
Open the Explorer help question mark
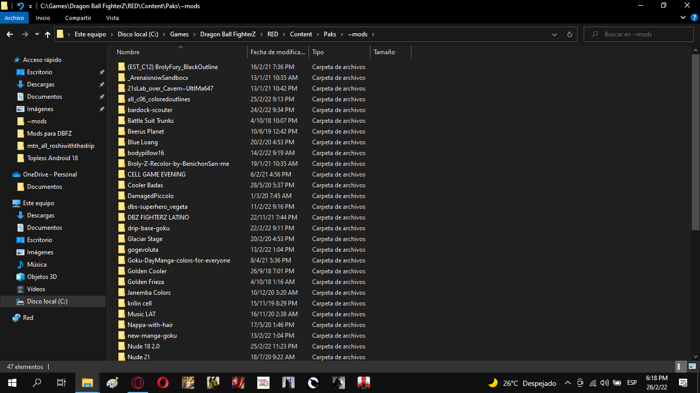694,17
